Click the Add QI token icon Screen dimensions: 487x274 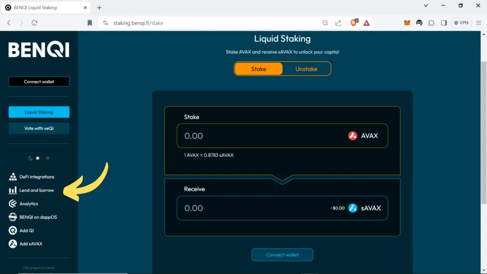[13, 230]
